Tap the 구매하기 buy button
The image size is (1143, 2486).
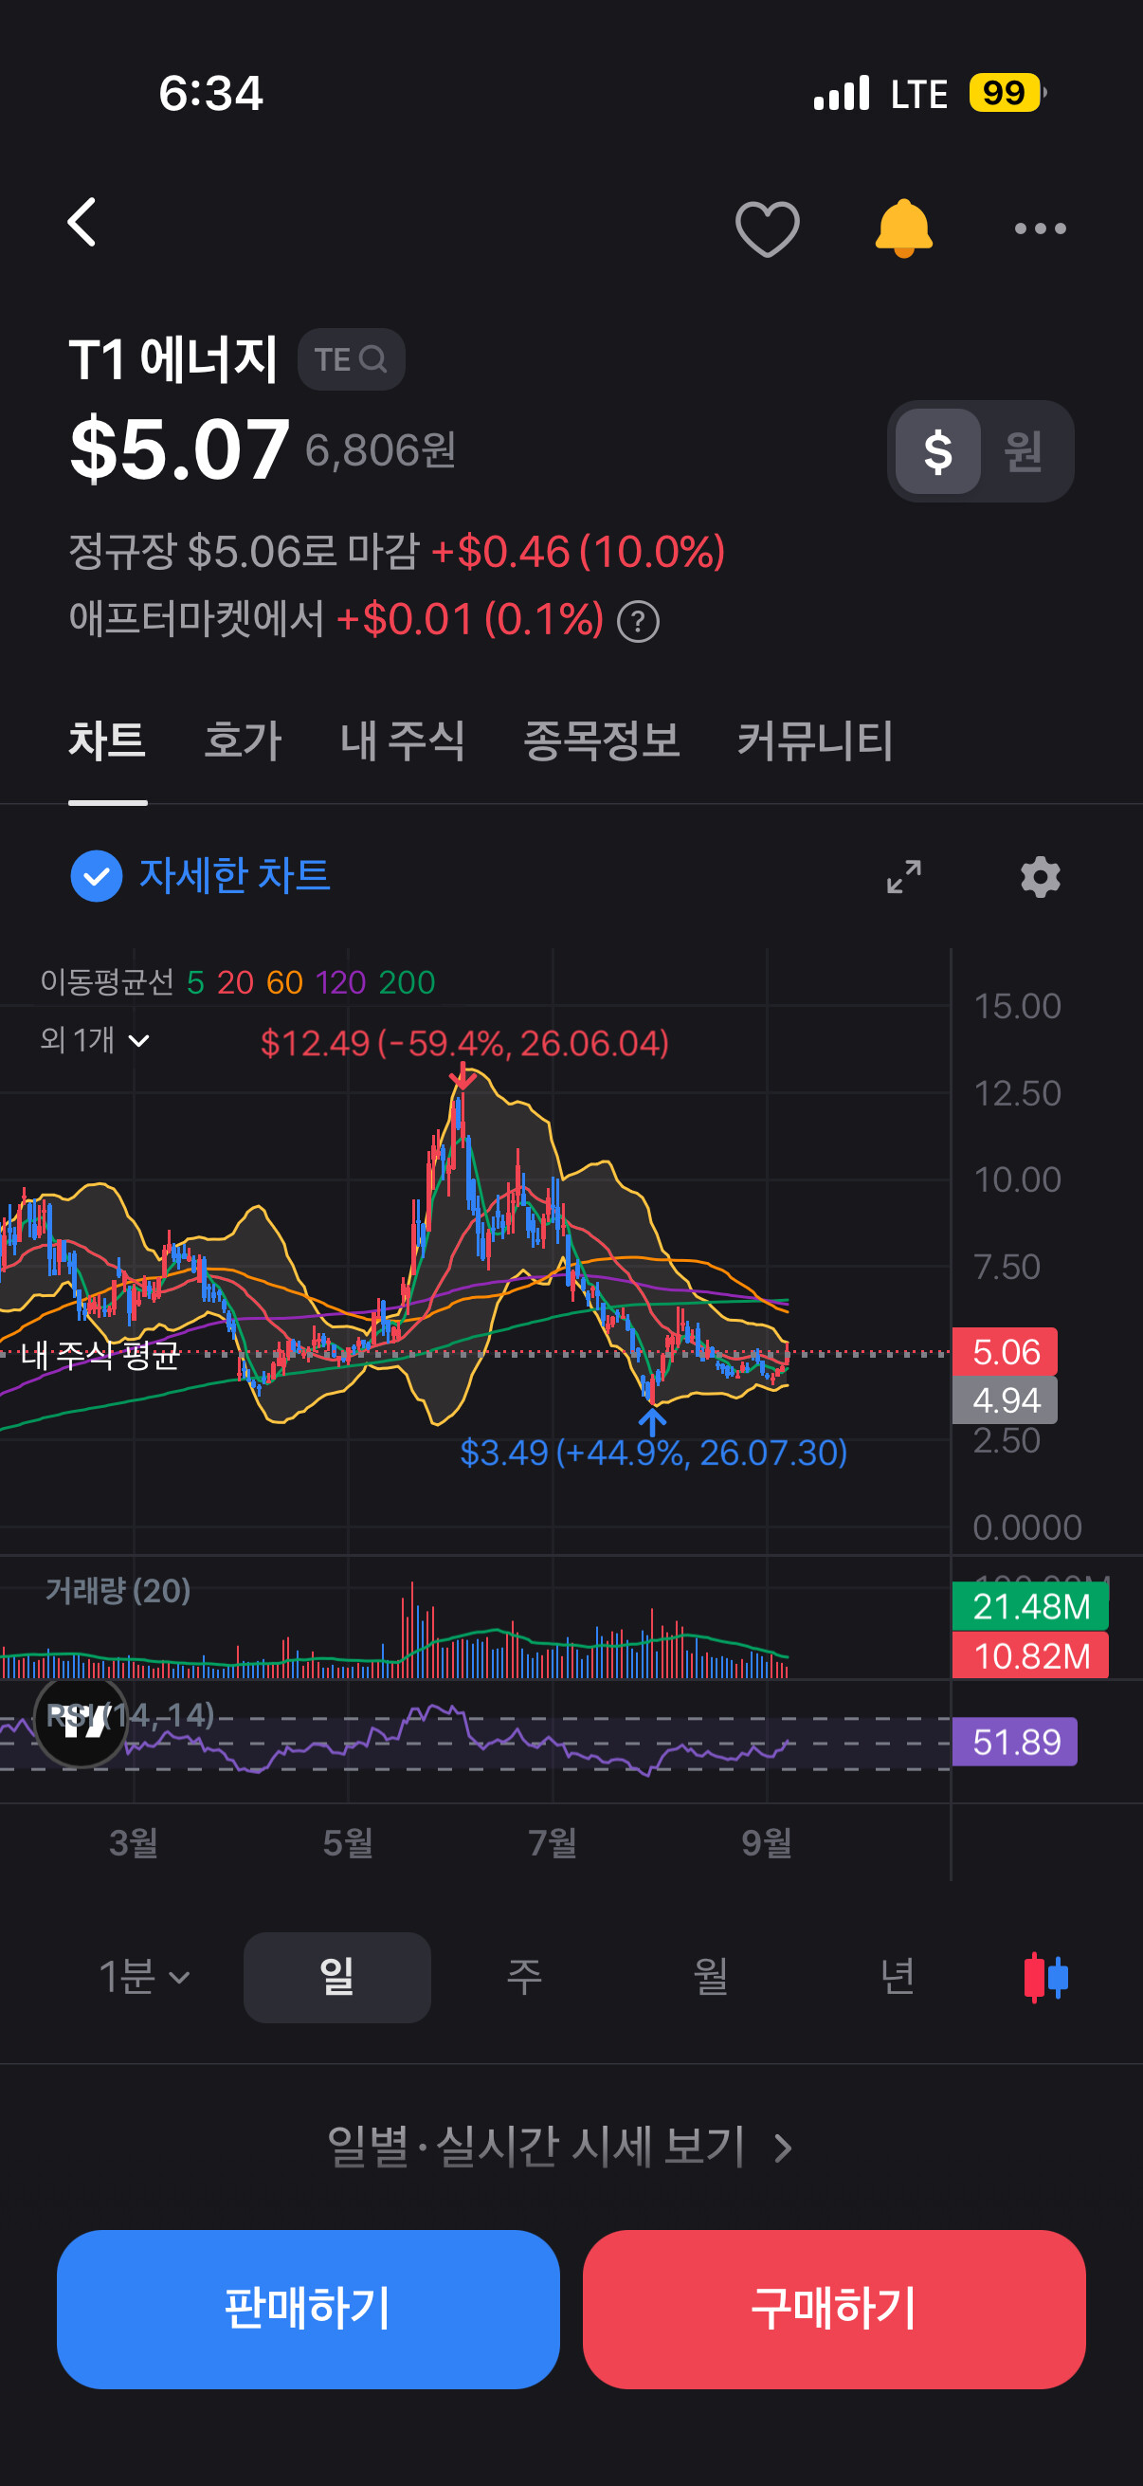(833, 2309)
